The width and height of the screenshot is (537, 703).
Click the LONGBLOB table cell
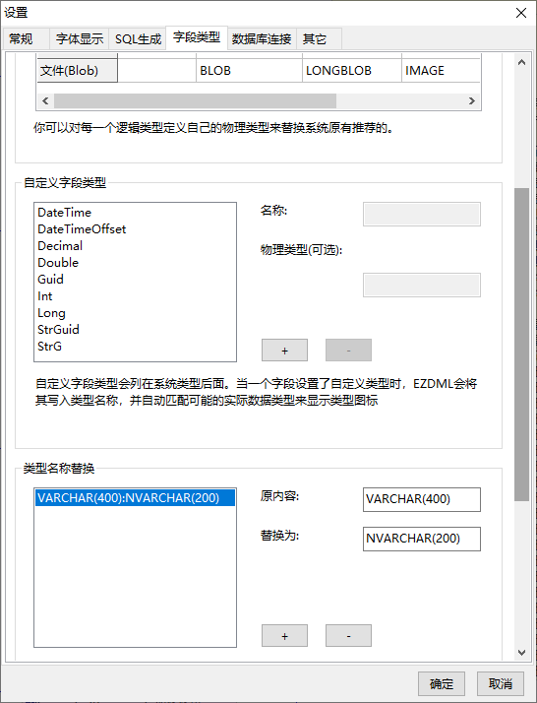(351, 71)
